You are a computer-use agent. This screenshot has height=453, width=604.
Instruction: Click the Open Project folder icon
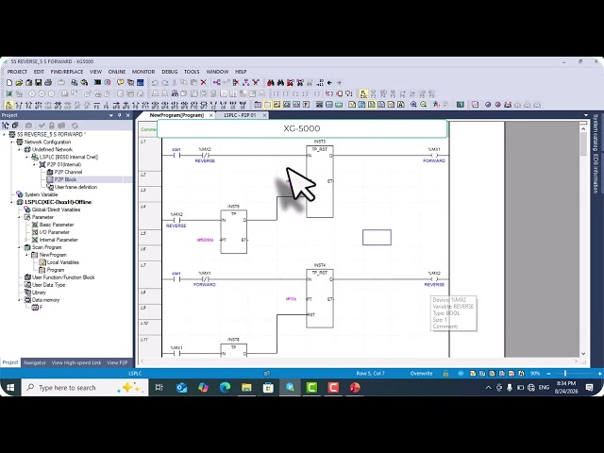pos(19,82)
